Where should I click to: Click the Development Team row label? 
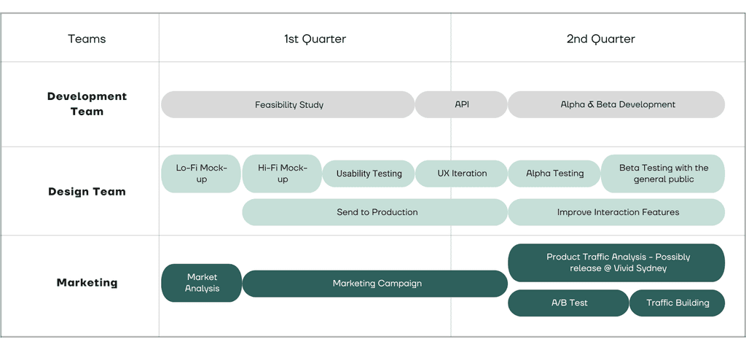pyautogui.click(x=87, y=104)
